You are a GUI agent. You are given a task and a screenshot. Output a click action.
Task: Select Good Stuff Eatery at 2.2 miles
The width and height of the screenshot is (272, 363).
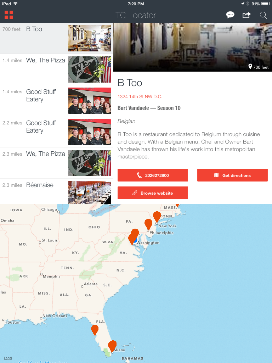point(57,132)
